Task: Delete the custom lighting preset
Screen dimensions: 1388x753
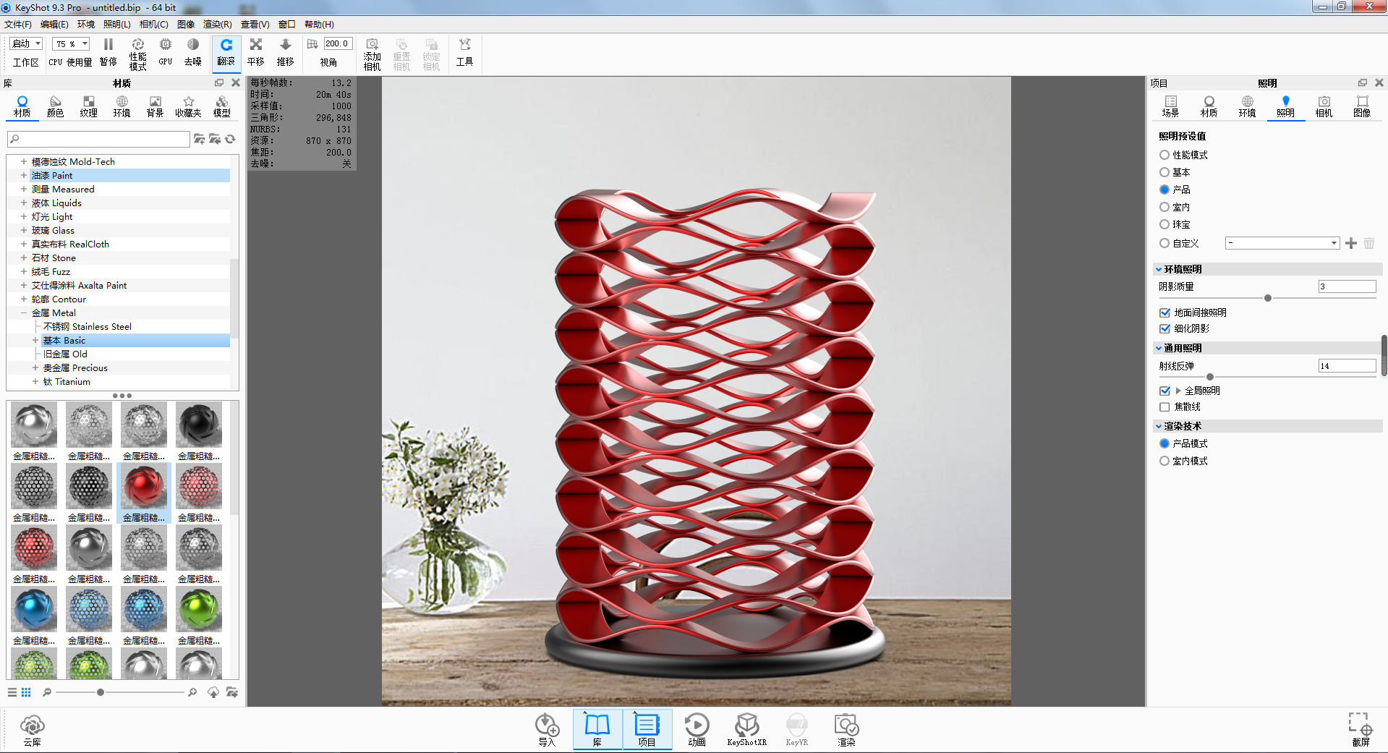Action: tap(1369, 243)
